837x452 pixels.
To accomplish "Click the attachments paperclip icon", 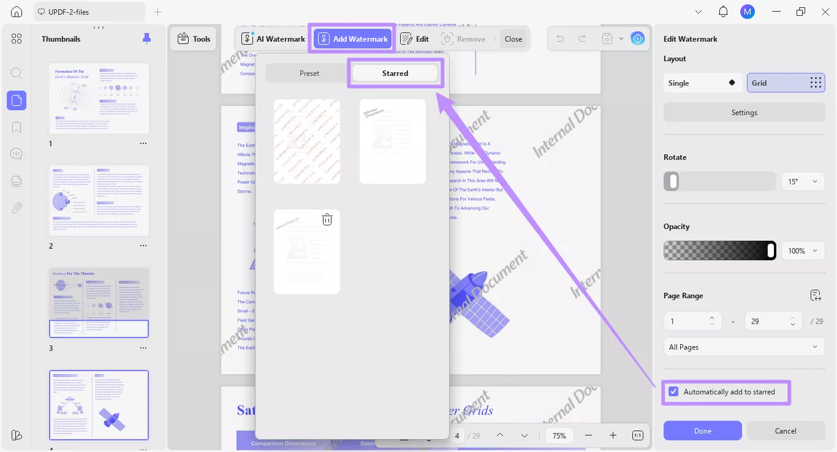I will [16, 208].
